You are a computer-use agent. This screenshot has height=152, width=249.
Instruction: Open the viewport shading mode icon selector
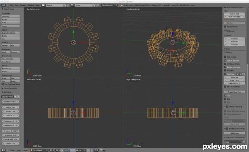click(52, 150)
